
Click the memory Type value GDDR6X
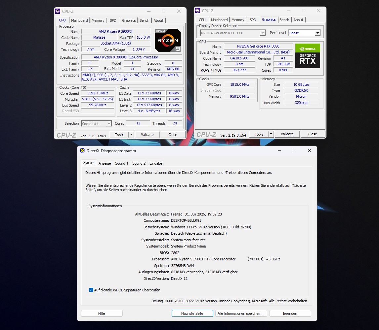click(x=301, y=90)
